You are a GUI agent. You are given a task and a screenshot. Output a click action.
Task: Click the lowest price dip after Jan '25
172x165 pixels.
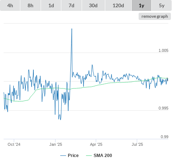61,120
